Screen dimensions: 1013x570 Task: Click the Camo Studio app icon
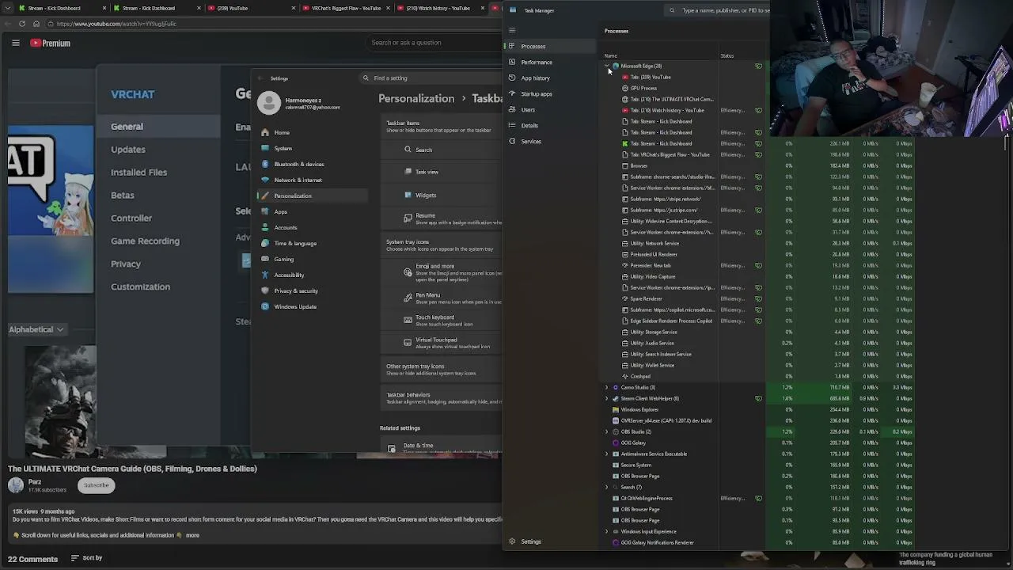[616, 387]
